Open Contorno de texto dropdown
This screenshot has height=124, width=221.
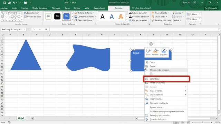pos(139,17)
